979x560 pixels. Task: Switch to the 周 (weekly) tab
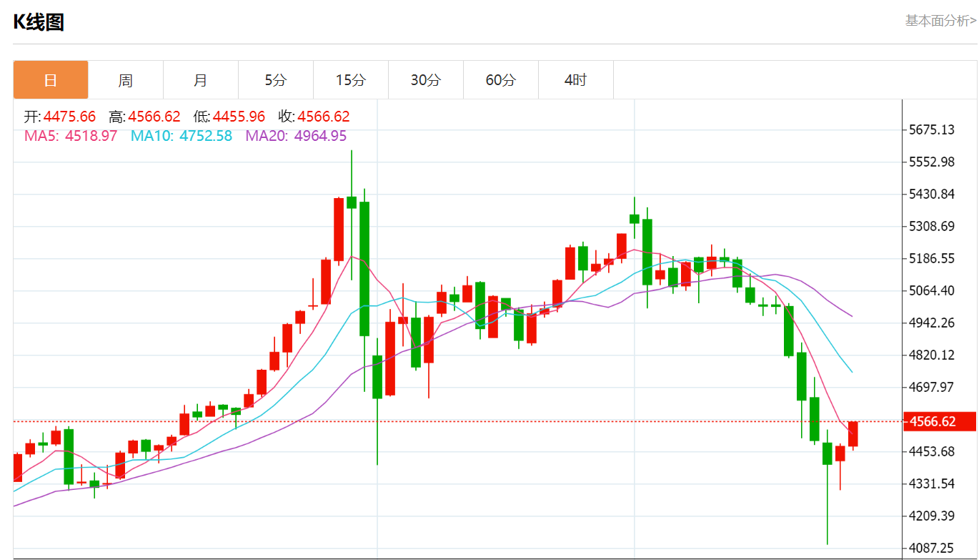126,80
